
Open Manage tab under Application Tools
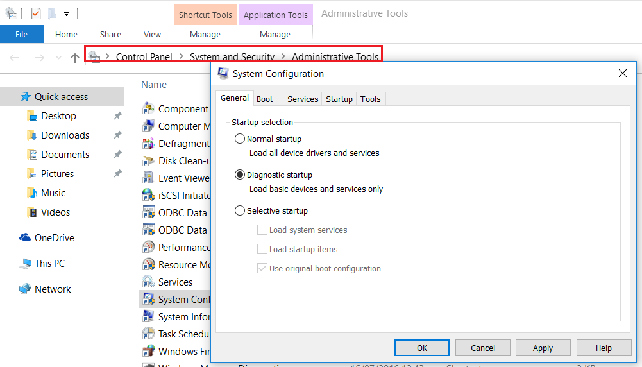(x=275, y=35)
